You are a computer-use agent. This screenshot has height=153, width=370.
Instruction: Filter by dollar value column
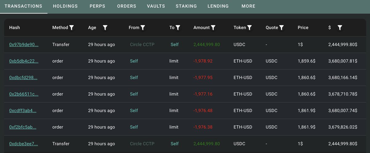(340, 28)
